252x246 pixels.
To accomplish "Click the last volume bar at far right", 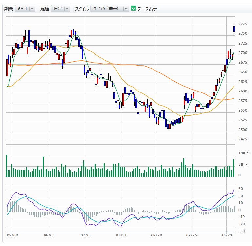I will pos(234,168).
